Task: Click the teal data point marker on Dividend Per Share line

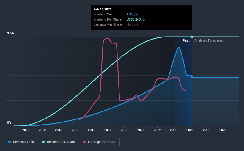Action: coord(192,37)
